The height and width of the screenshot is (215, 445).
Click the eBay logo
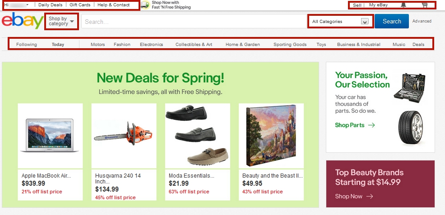[22, 22]
